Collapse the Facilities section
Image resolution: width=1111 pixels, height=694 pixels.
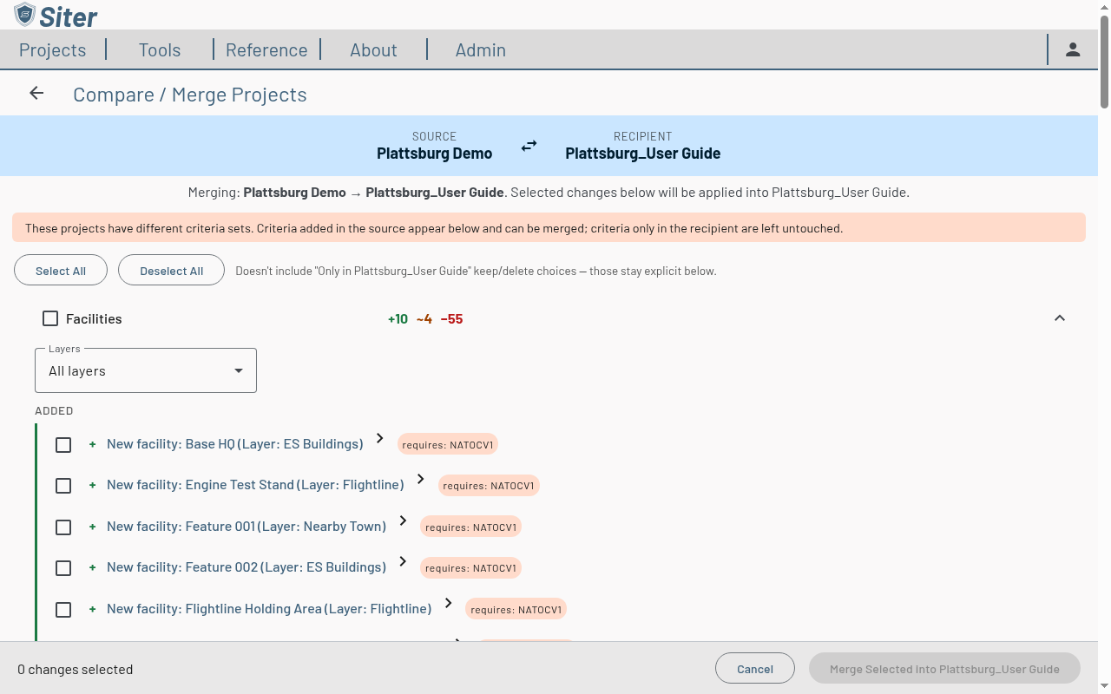(x=1059, y=318)
